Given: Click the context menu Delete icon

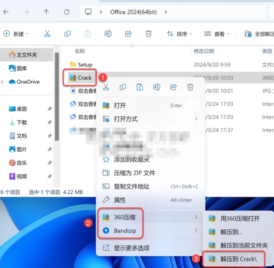Looking at the screenshot, I should [x=190, y=87].
